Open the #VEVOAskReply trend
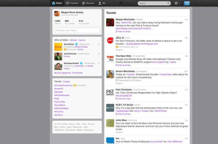 pyautogui.click(x=61, y=109)
